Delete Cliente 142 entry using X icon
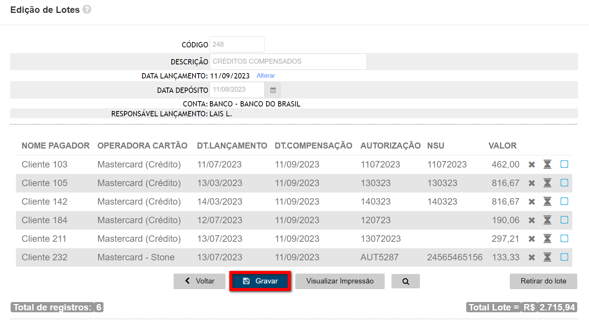This screenshot has height=324, width=589. (x=532, y=202)
